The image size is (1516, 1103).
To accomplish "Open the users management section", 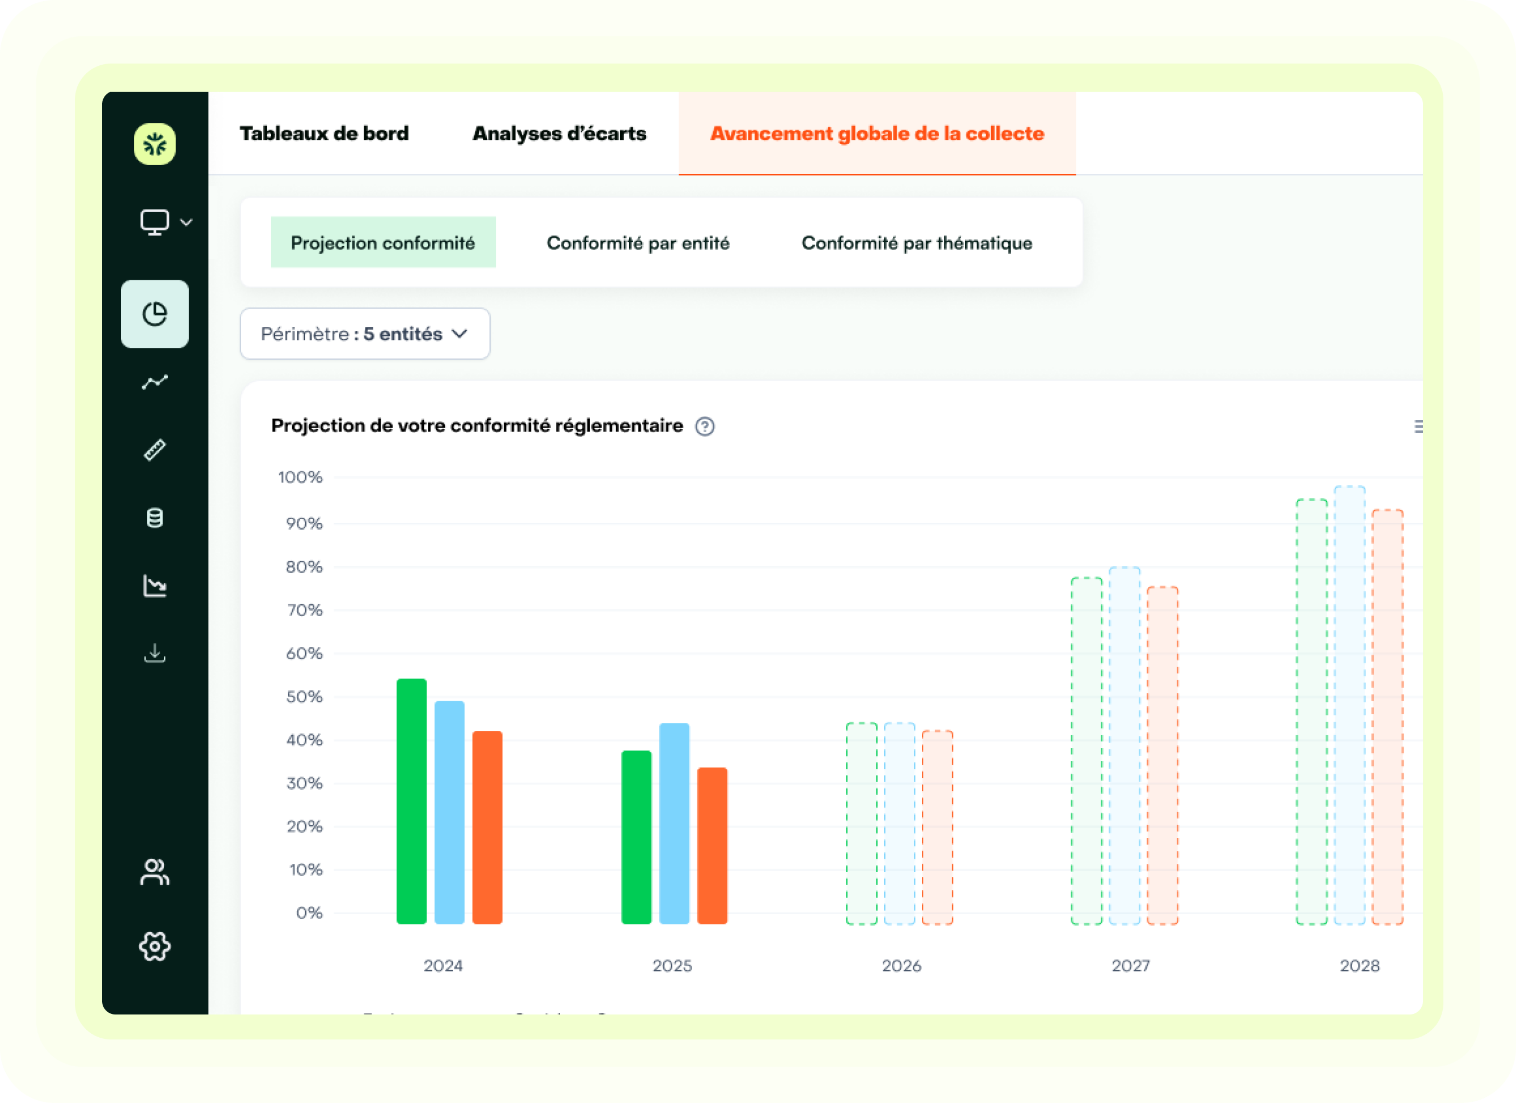I will tap(154, 873).
